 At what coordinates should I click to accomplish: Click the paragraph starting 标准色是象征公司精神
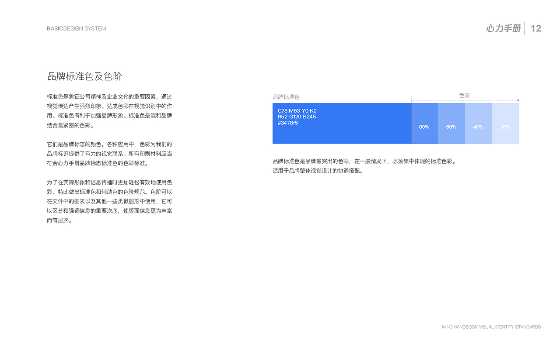[x=109, y=111]
